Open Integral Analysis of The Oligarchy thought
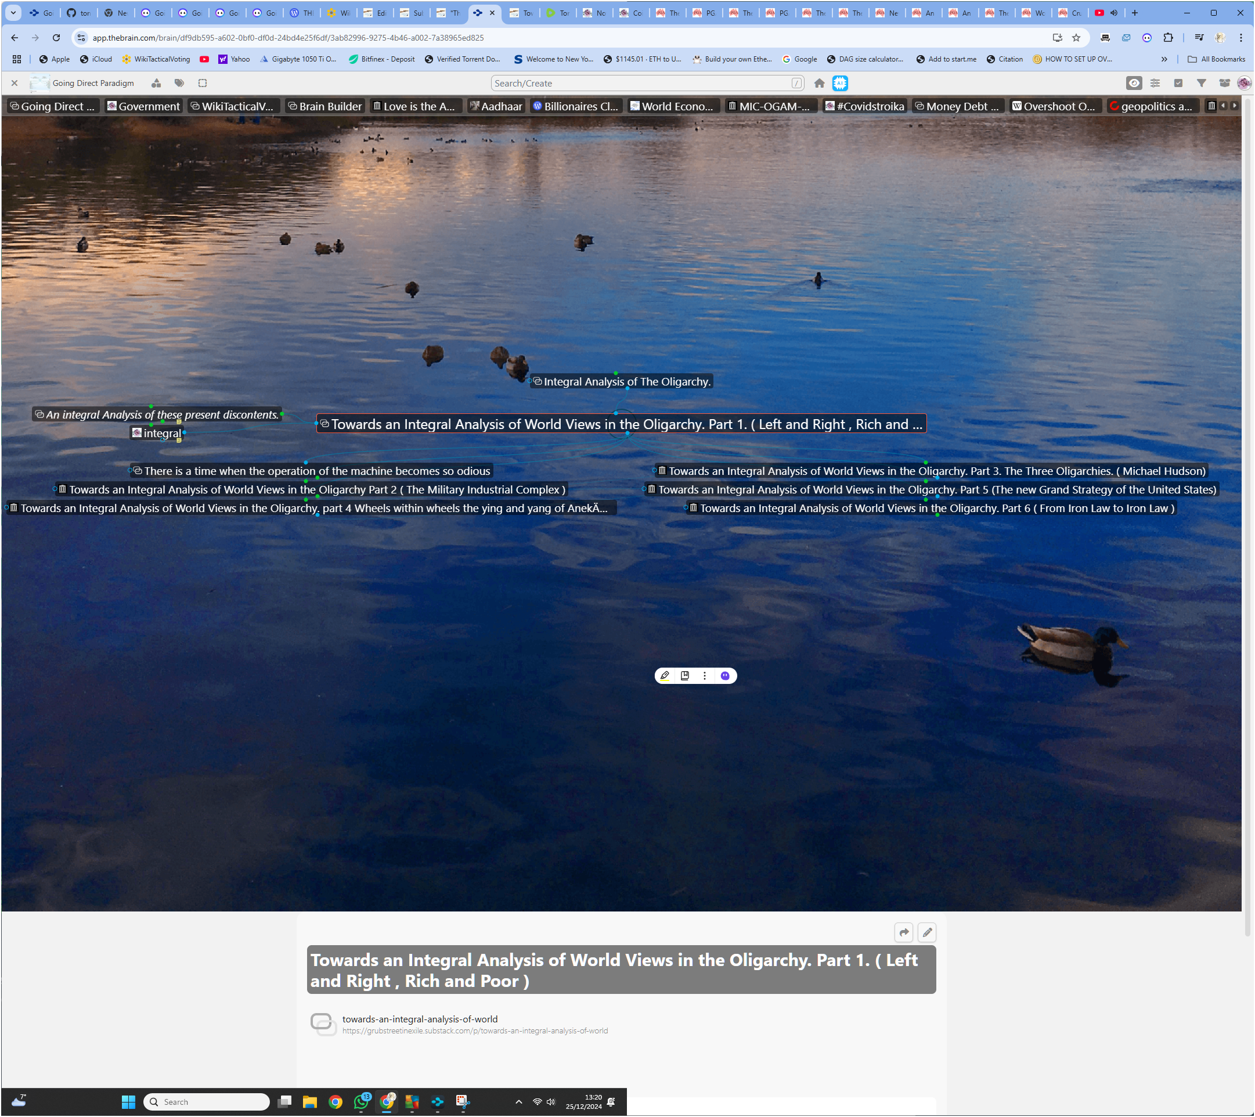The image size is (1255, 1117). (x=626, y=381)
